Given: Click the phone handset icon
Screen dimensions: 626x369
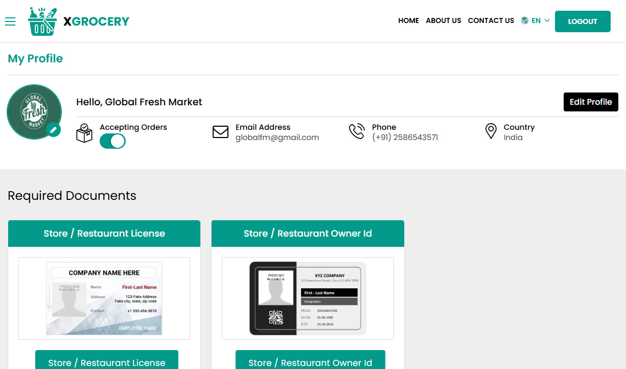Looking at the screenshot, I should point(357,131).
